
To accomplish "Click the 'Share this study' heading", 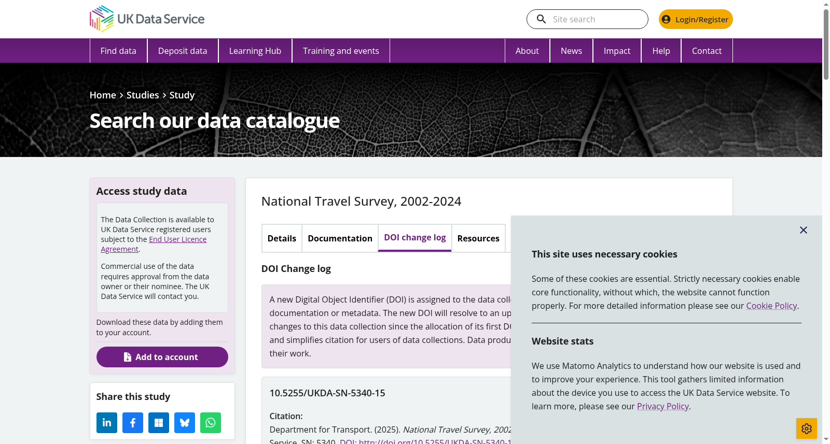I will [x=133, y=396].
